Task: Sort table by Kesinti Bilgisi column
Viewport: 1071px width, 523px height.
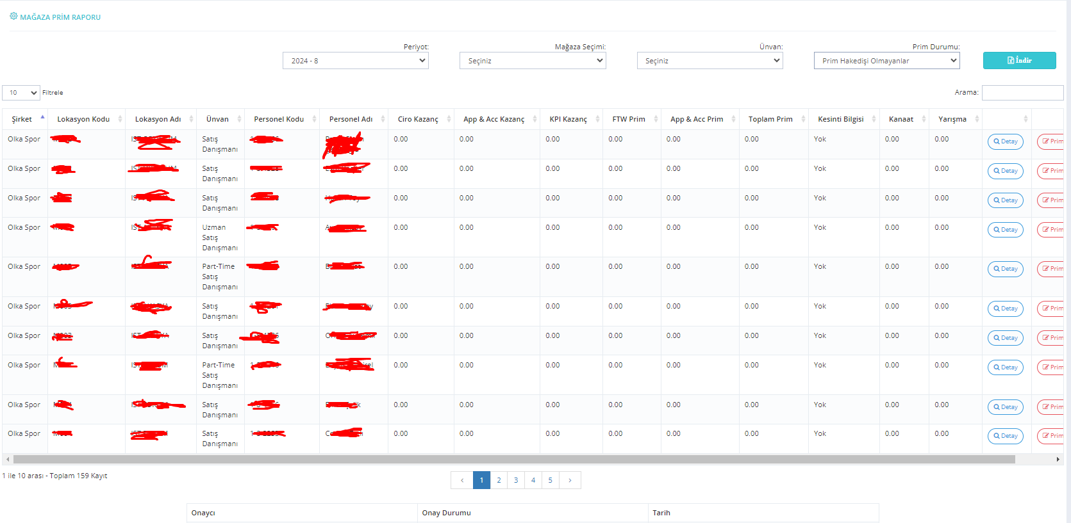Action: click(x=843, y=119)
